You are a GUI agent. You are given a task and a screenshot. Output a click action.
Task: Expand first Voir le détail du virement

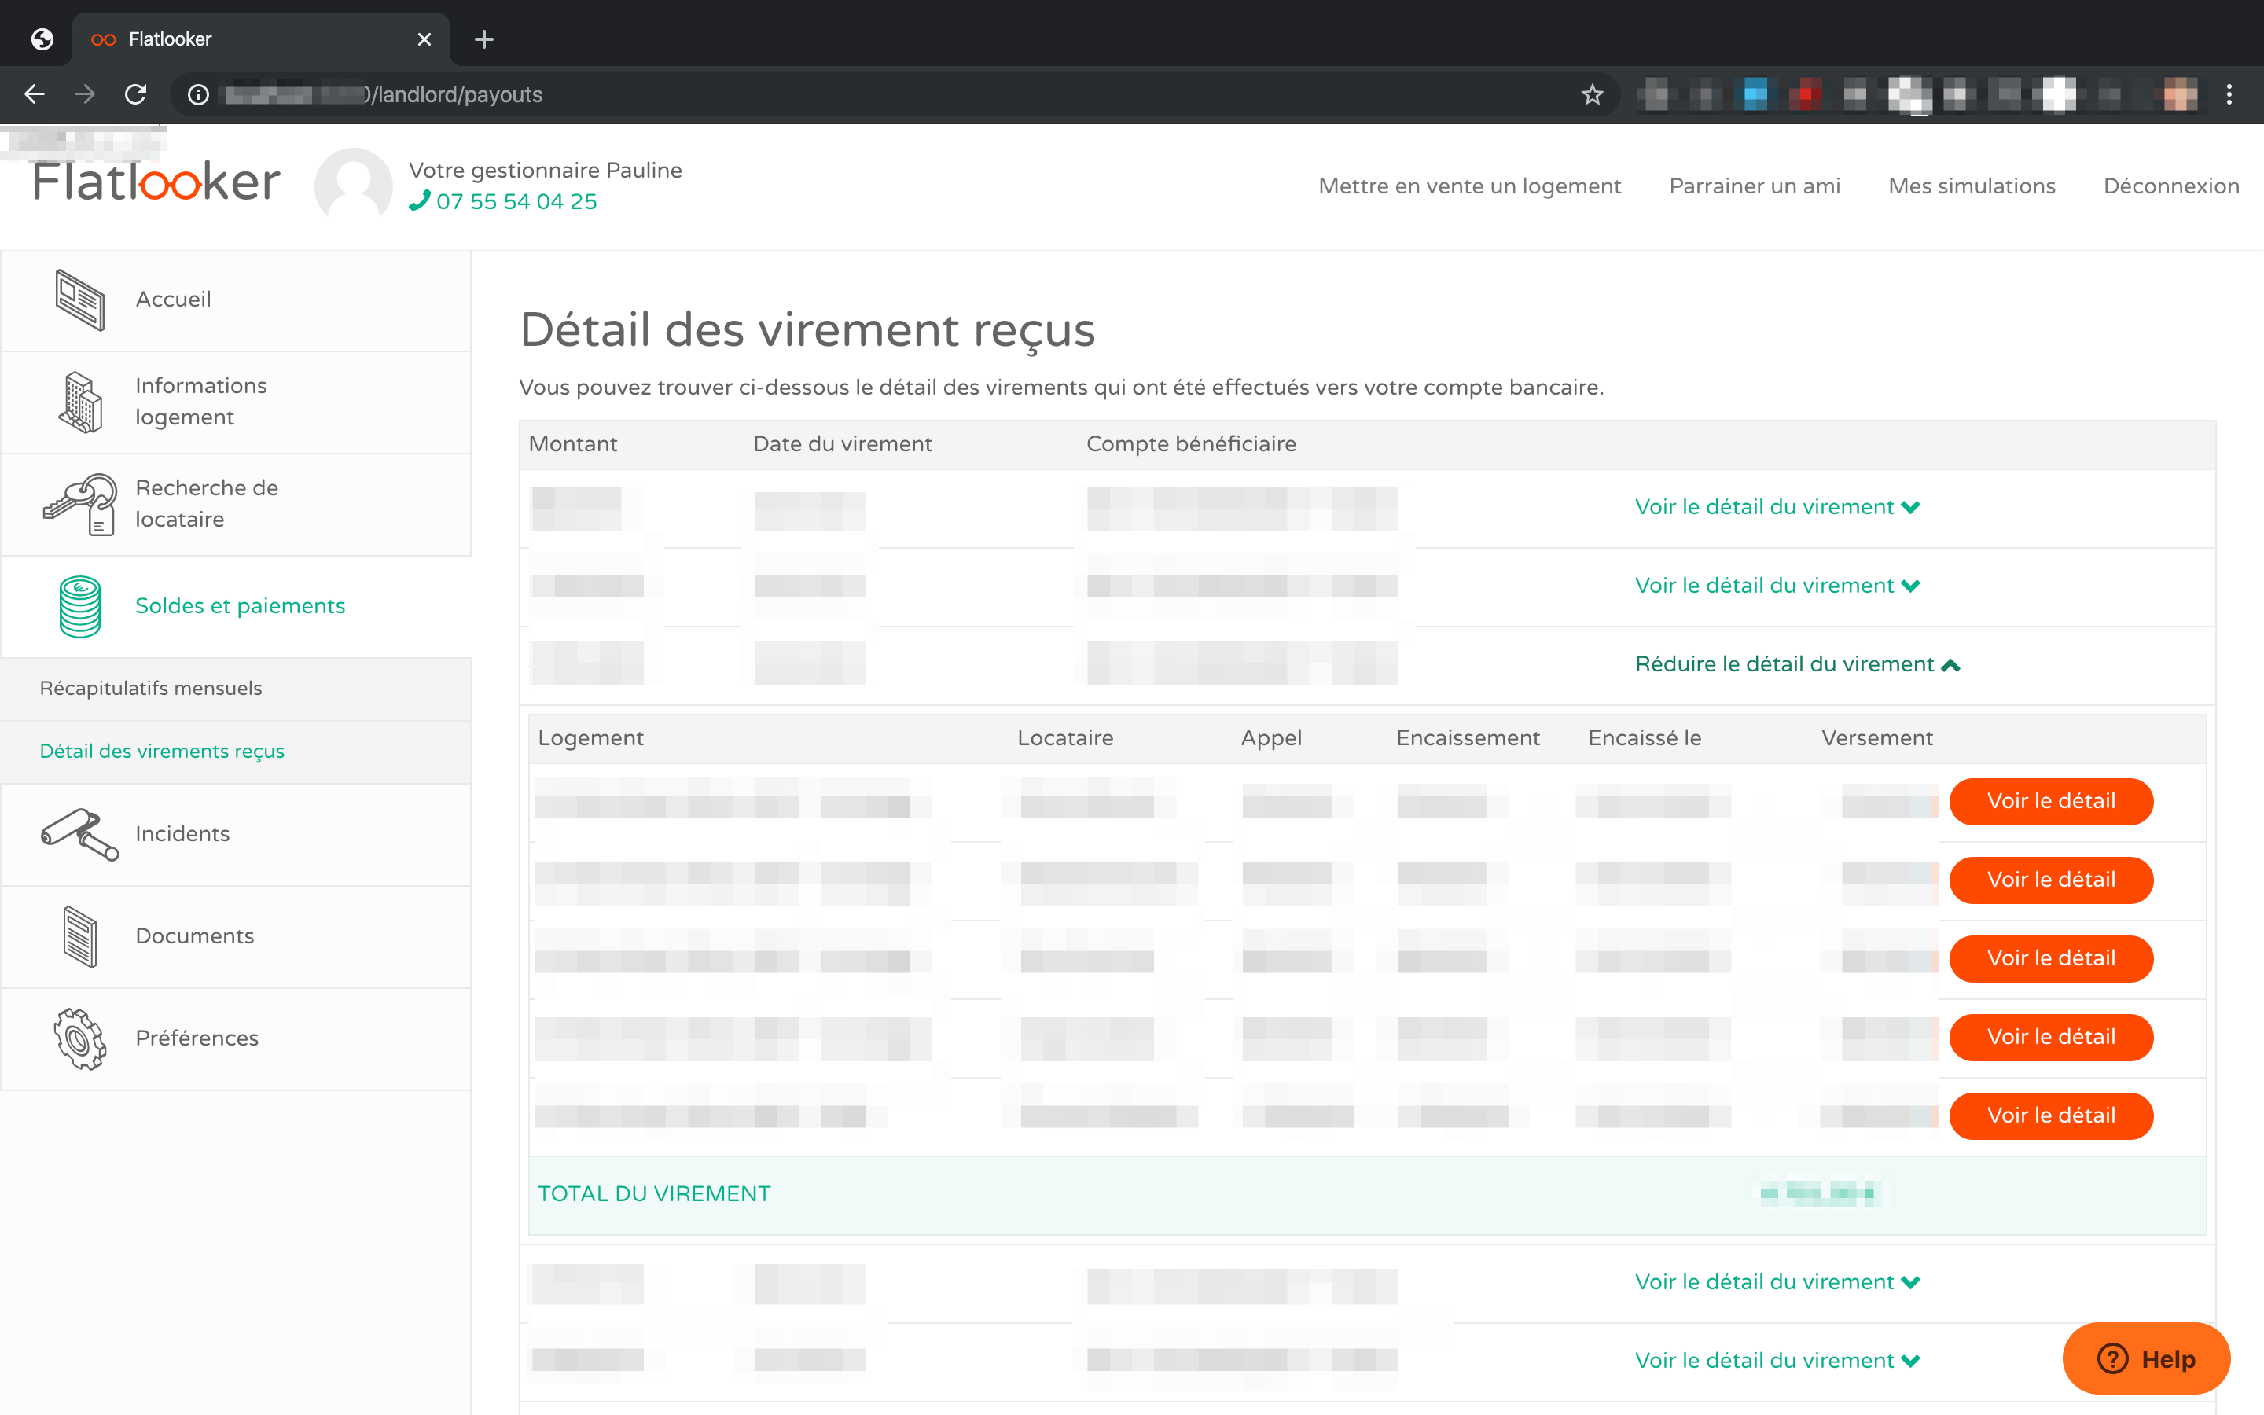click(x=1777, y=507)
